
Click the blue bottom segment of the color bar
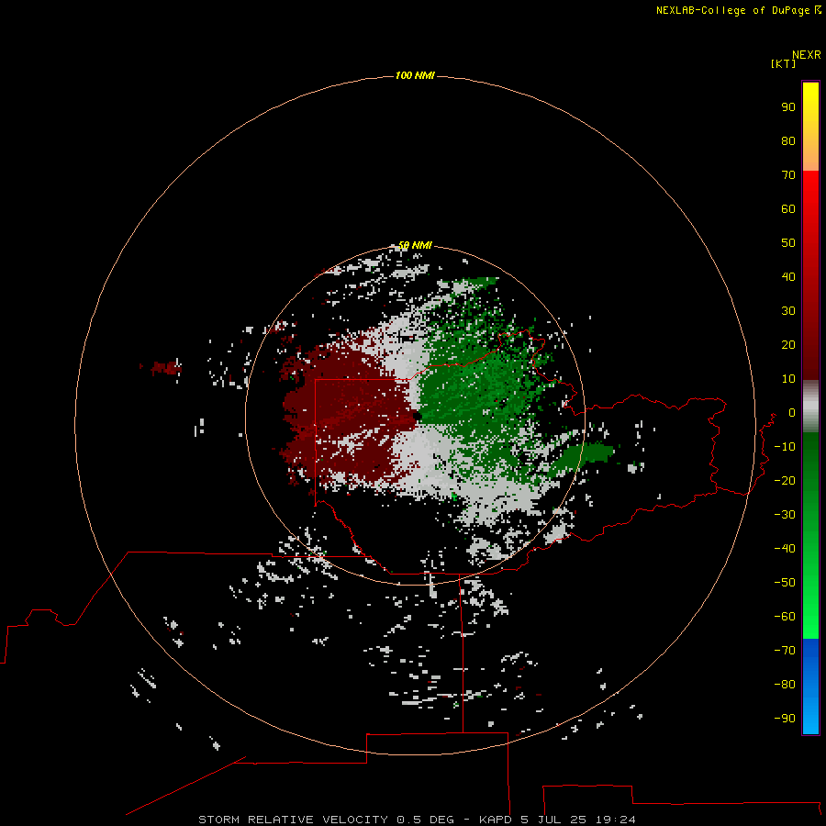tap(810, 686)
